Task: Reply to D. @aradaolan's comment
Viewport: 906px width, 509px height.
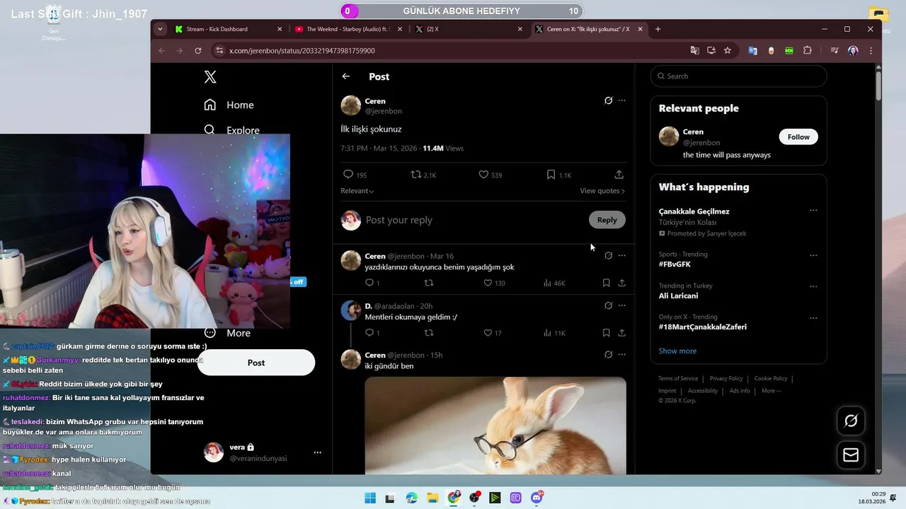Action: coord(369,333)
